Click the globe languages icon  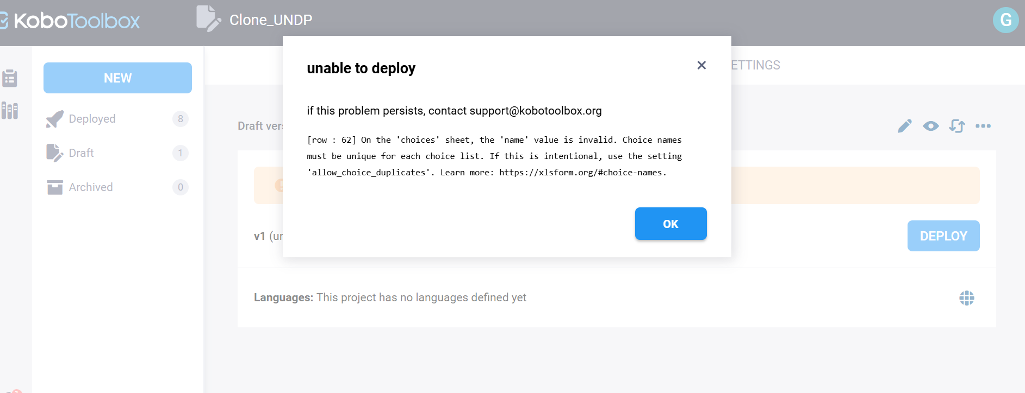click(x=966, y=298)
